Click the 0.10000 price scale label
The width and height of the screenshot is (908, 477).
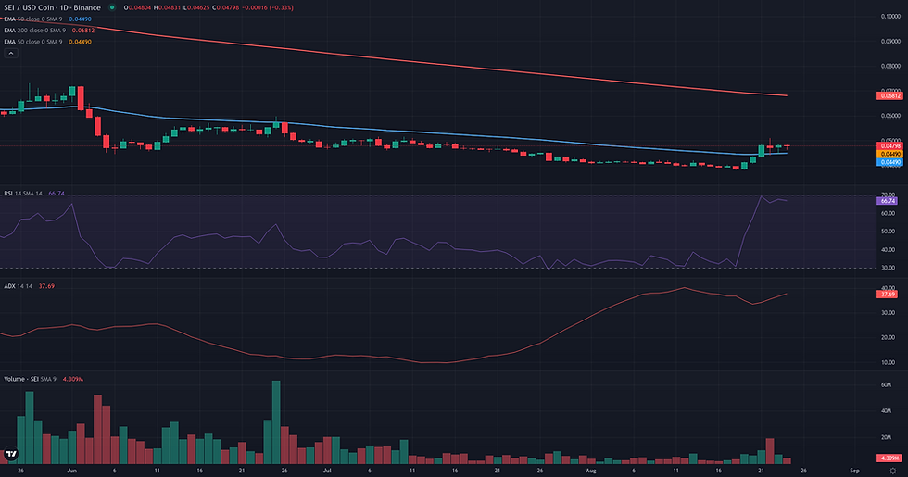(x=890, y=17)
